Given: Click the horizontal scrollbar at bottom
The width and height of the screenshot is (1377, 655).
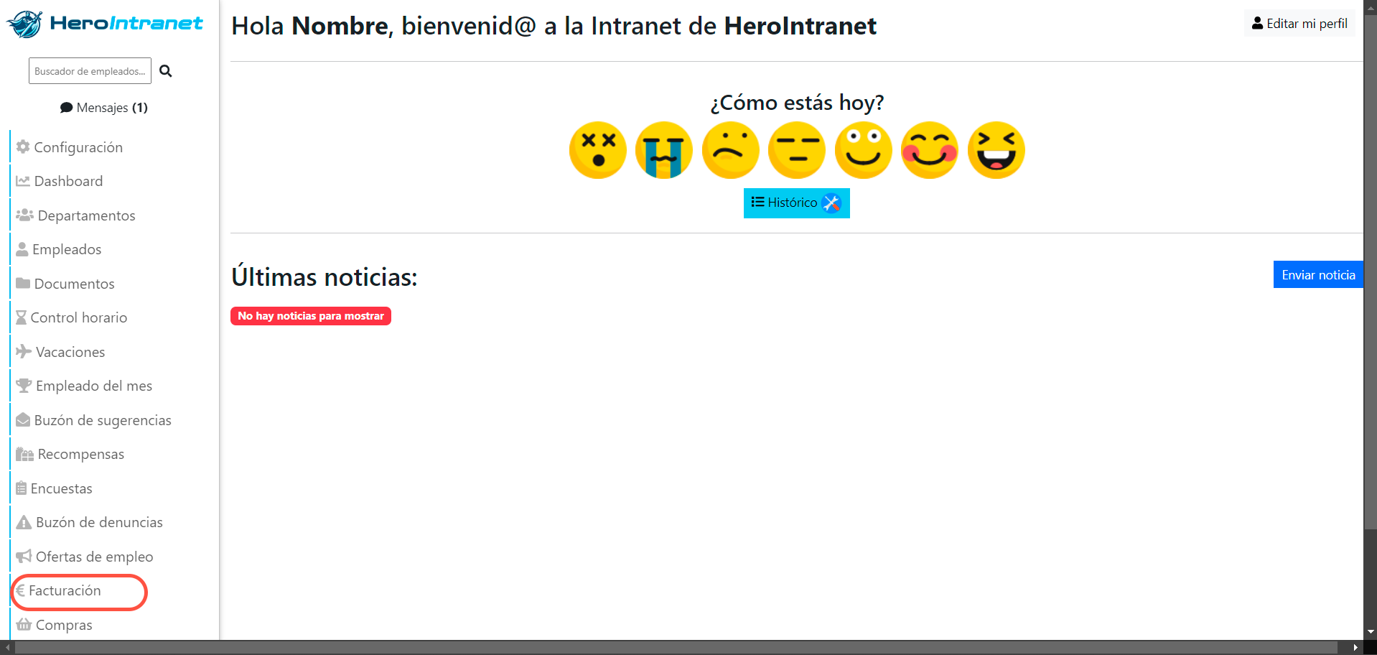Looking at the screenshot, I should tap(676, 647).
